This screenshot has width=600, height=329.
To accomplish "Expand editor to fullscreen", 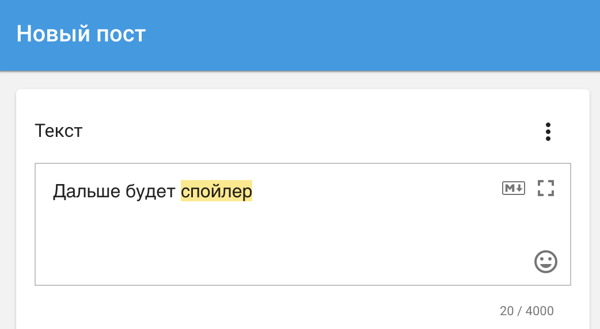I will (x=546, y=188).
